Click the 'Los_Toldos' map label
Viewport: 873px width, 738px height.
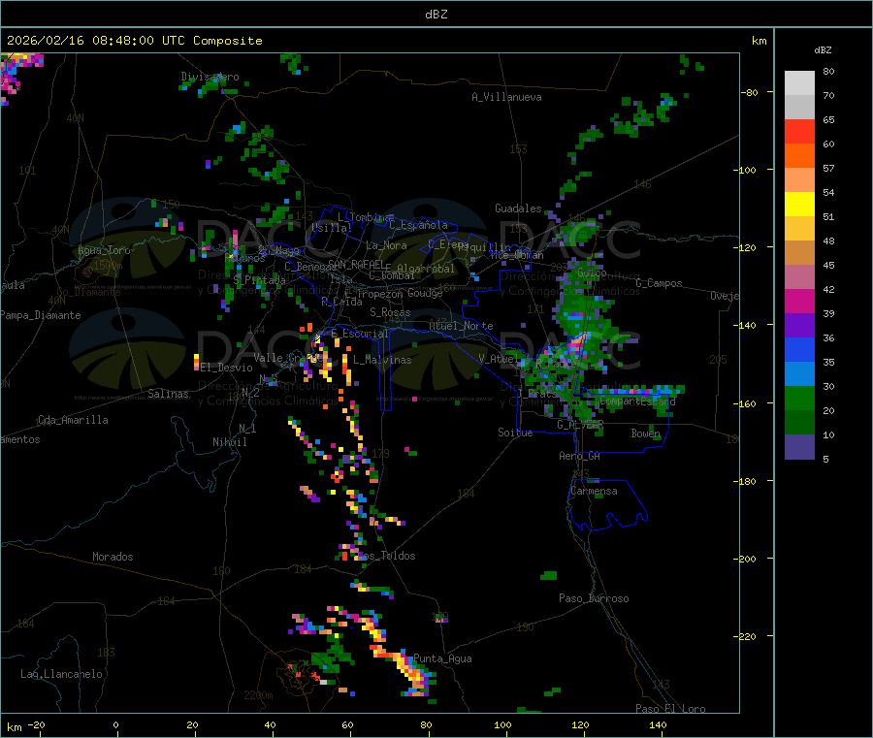(387, 556)
